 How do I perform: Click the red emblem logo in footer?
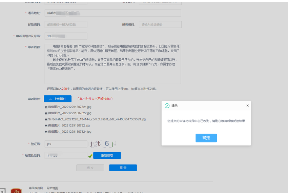[x=16, y=191]
